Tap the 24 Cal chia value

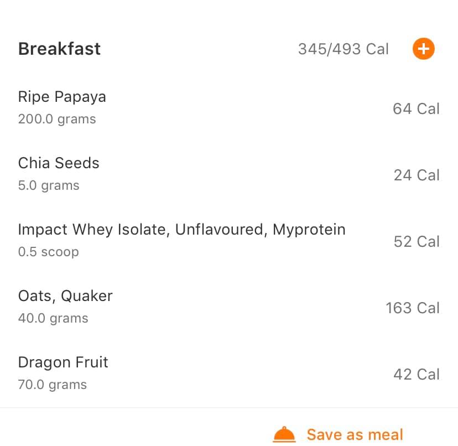(x=417, y=175)
